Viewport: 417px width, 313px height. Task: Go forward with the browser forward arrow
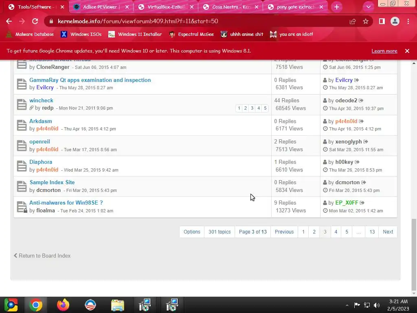click(x=22, y=21)
